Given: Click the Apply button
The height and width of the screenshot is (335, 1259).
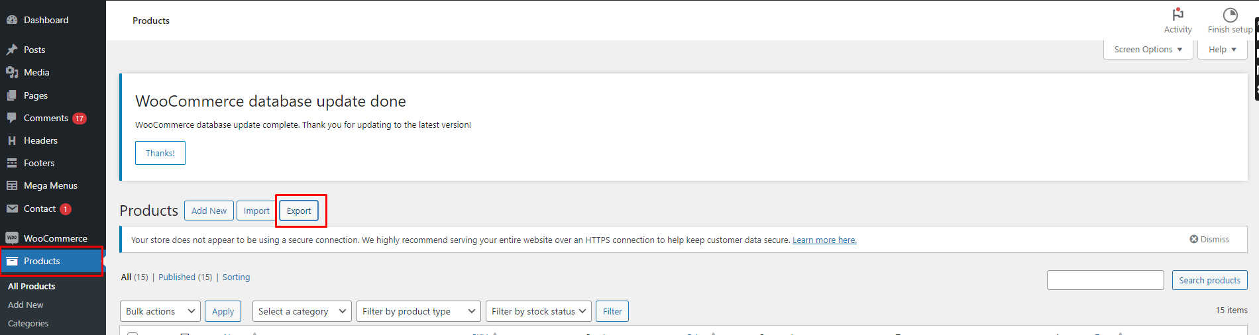Looking at the screenshot, I should [223, 311].
